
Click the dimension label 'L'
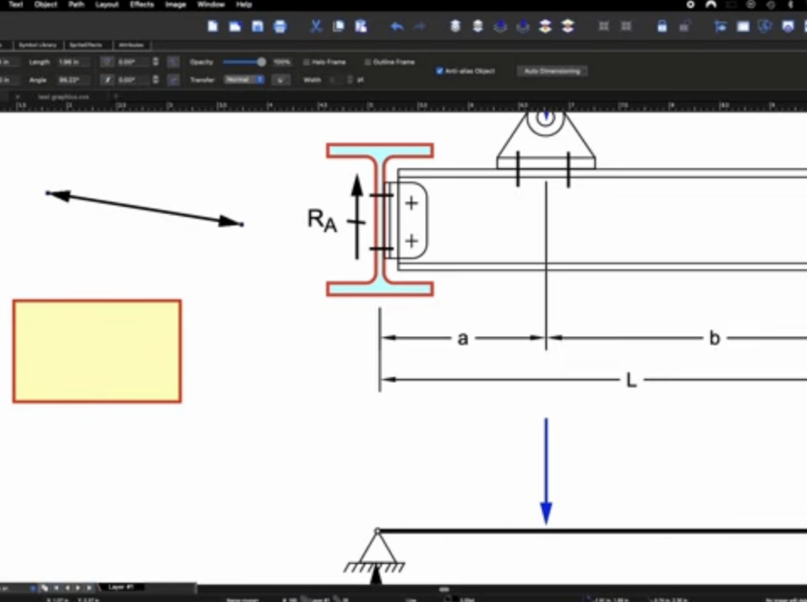(631, 381)
